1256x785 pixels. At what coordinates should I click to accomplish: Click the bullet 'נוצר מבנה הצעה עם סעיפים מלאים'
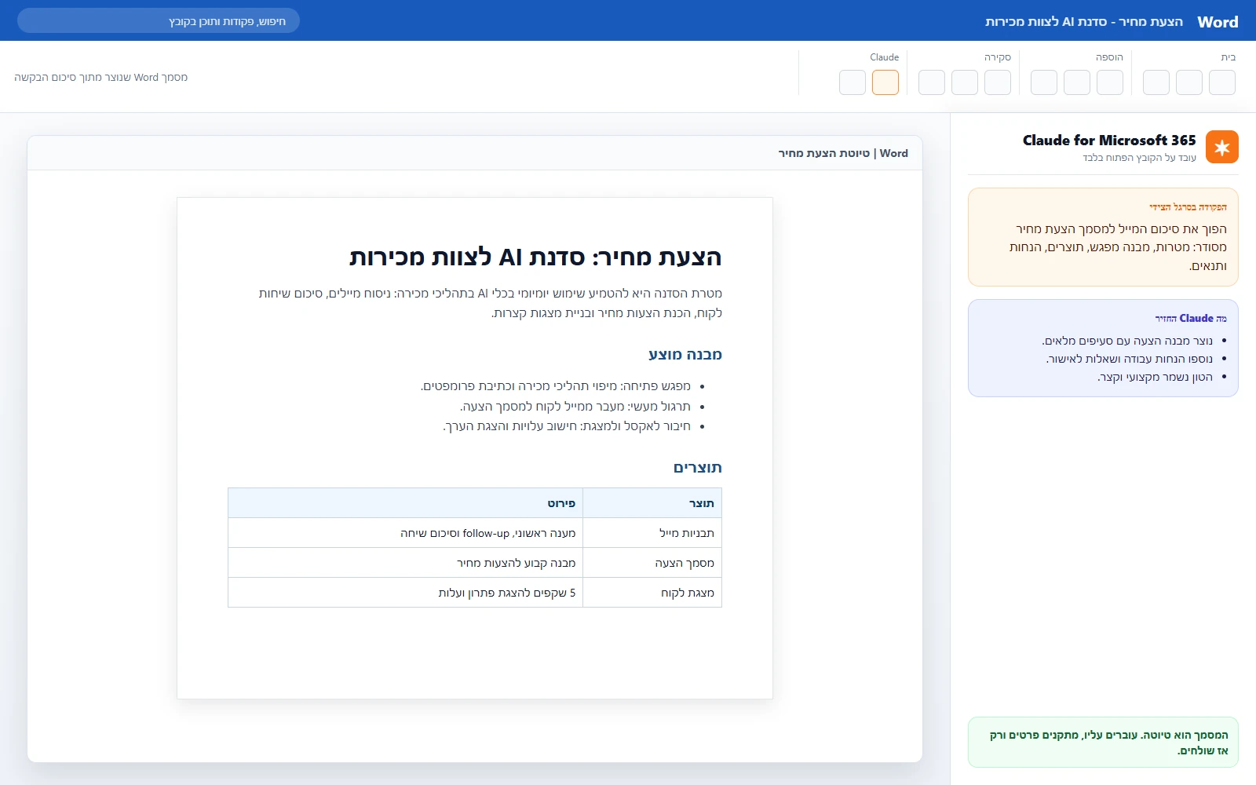(1127, 341)
